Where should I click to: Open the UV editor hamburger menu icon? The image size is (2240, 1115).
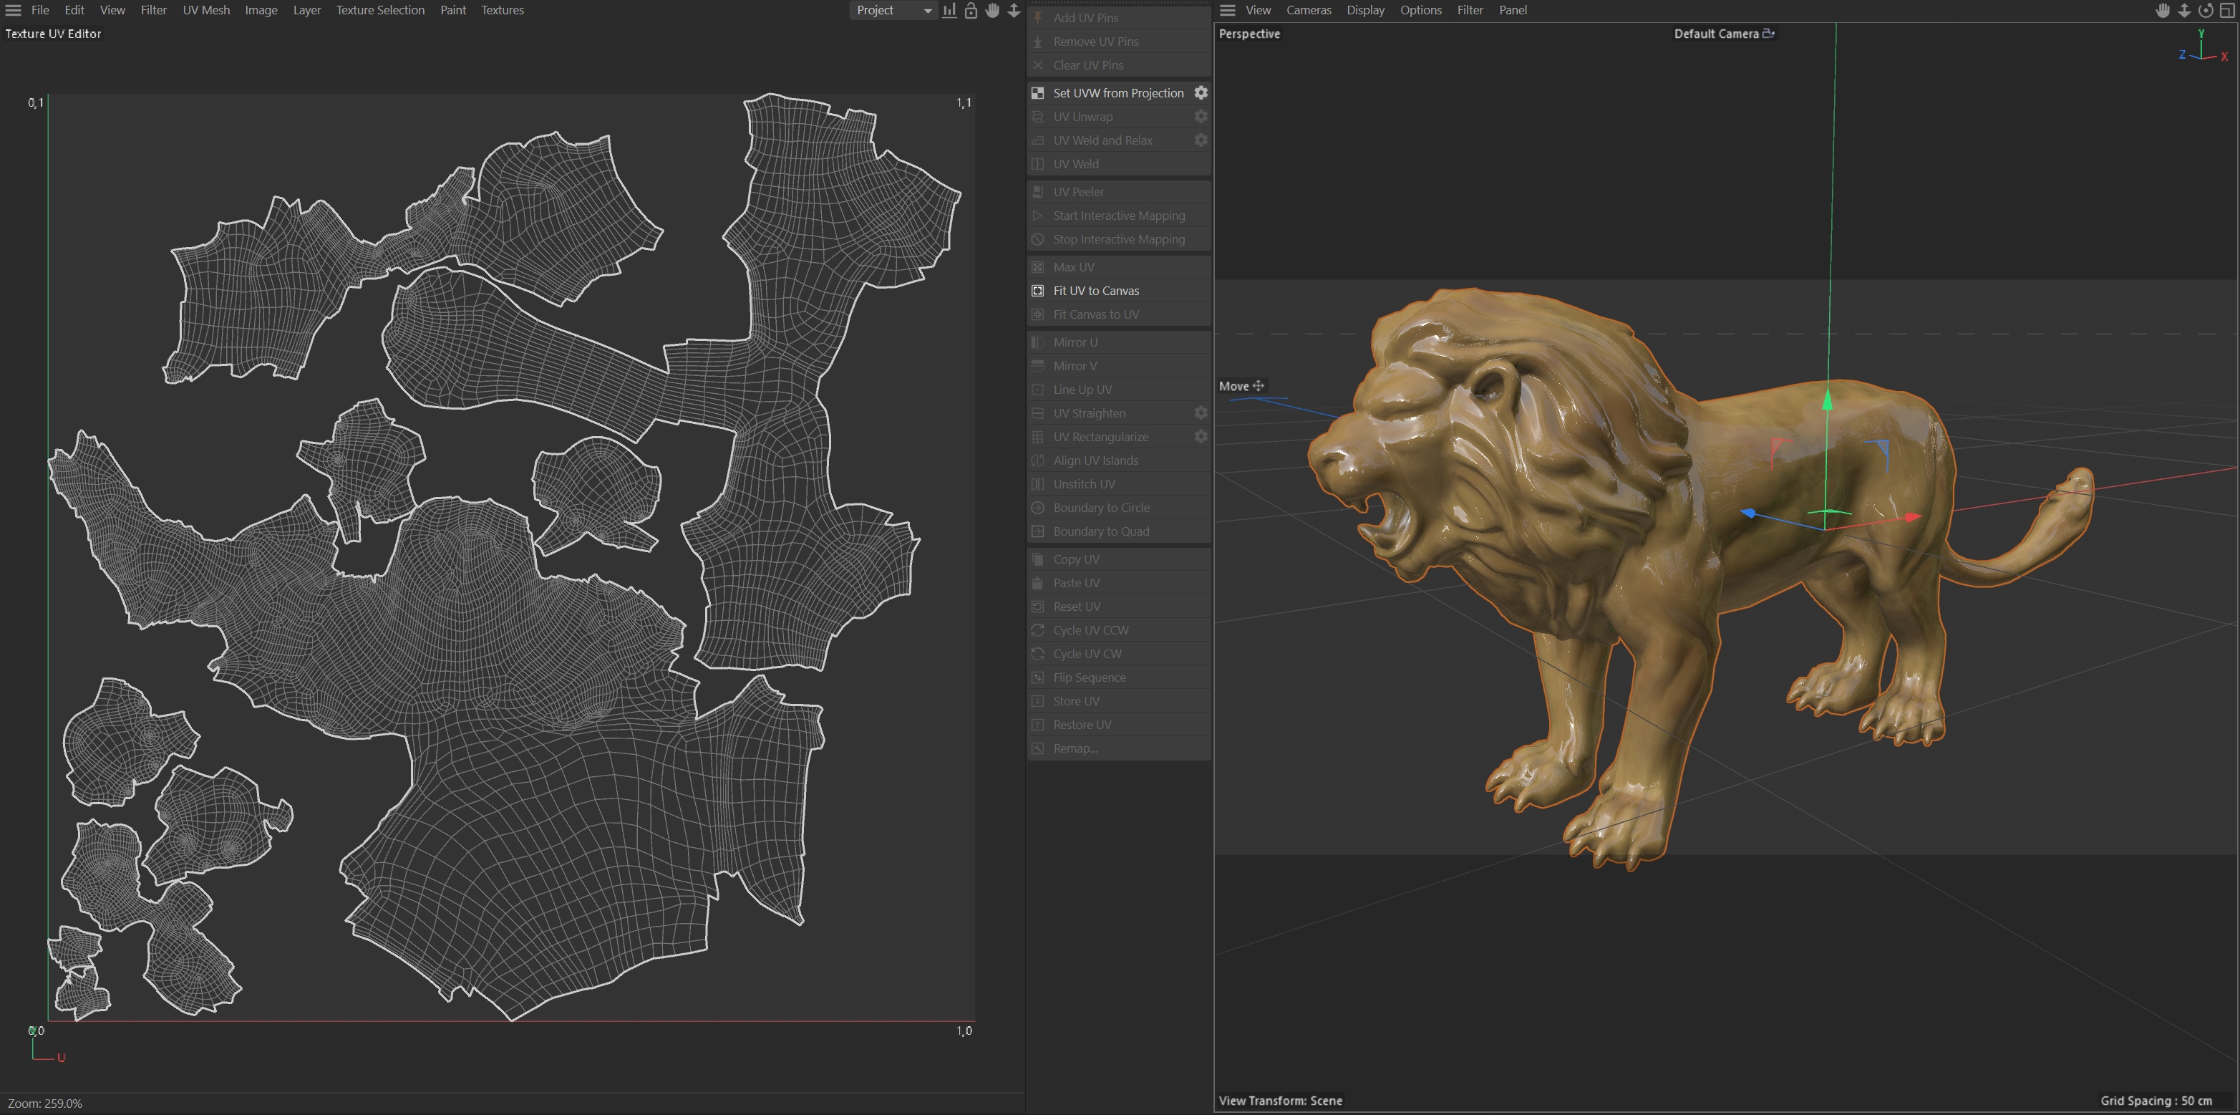tap(13, 11)
